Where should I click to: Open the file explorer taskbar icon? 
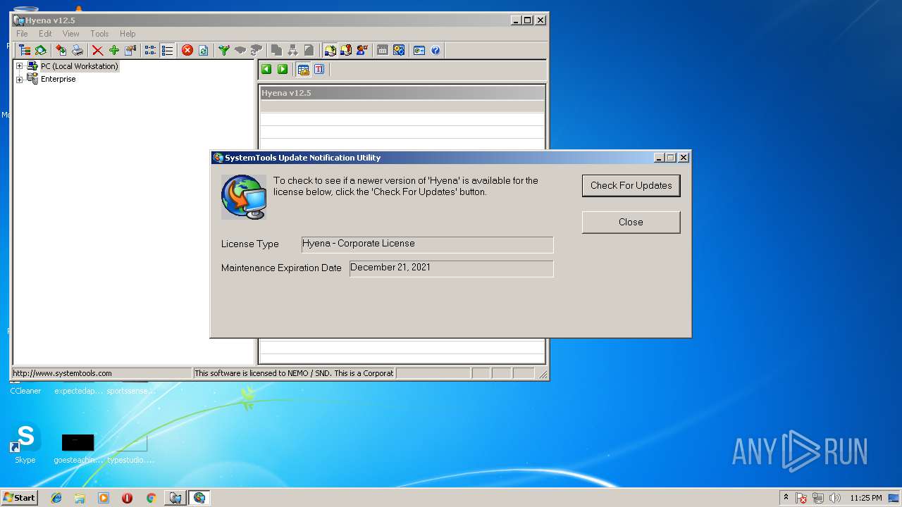tap(80, 498)
